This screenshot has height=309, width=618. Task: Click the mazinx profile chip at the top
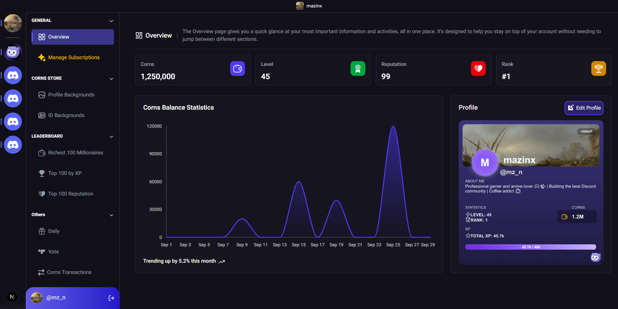(309, 5)
